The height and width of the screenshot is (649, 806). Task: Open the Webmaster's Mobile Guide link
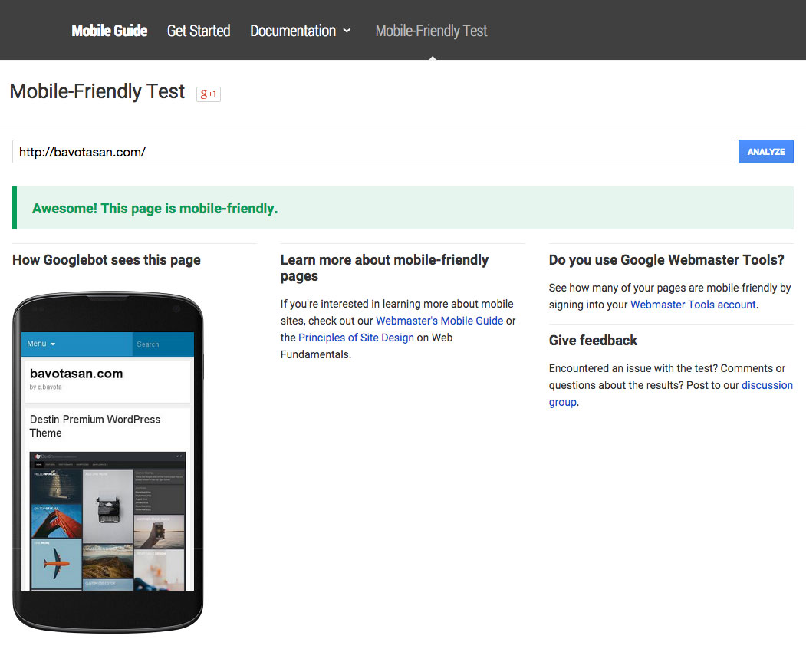[439, 321]
